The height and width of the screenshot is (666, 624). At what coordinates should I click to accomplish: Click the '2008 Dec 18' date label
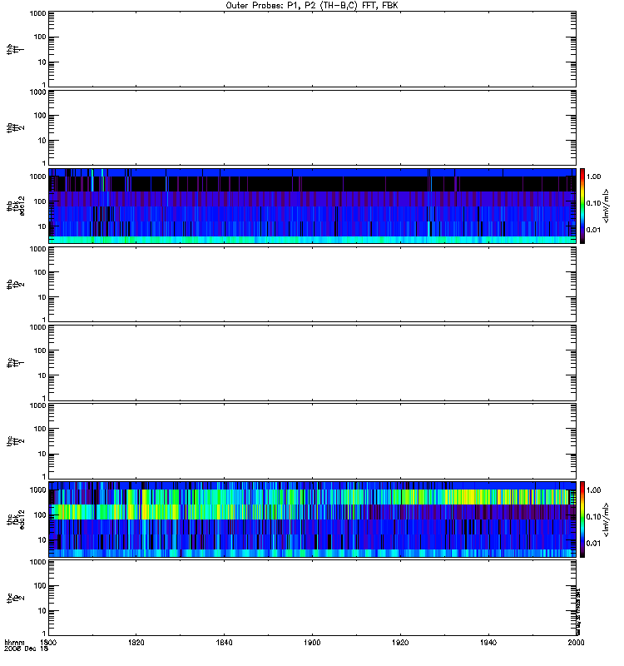coord(27,649)
